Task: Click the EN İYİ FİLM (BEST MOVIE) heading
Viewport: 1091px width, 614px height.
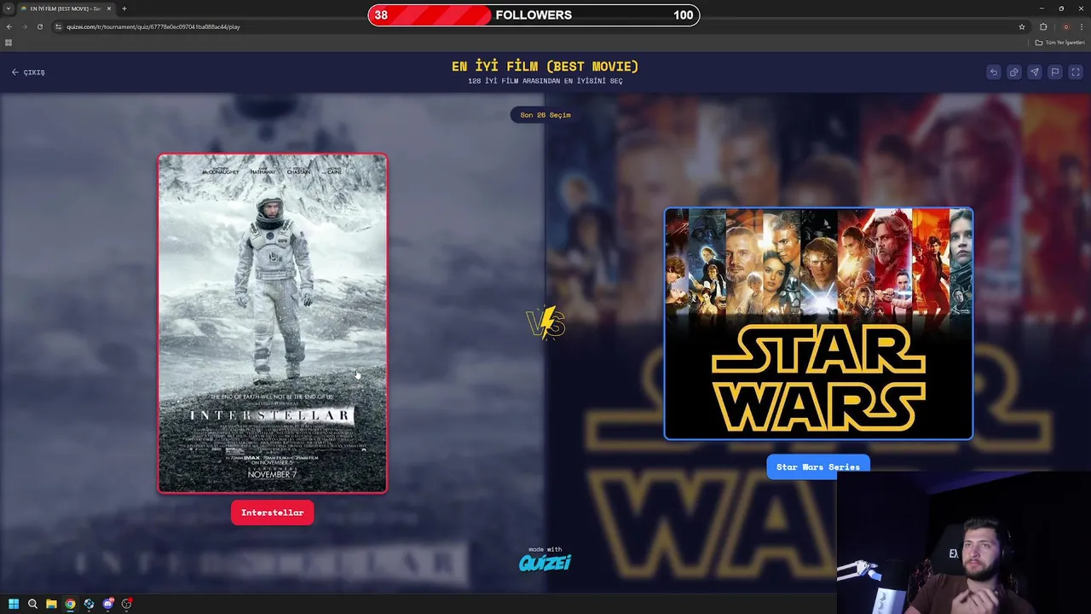Action: (545, 66)
